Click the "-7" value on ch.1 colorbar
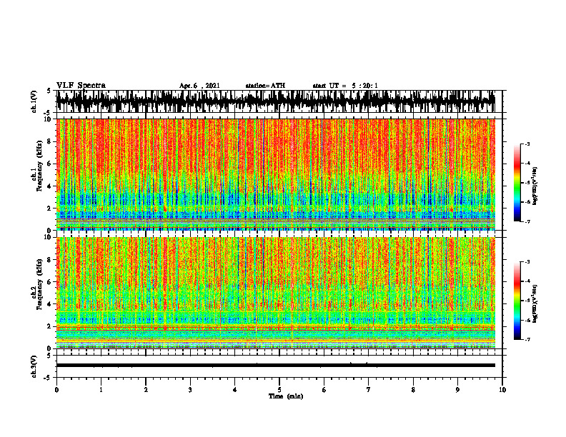This screenshot has width=566, height=437. pyautogui.click(x=527, y=221)
